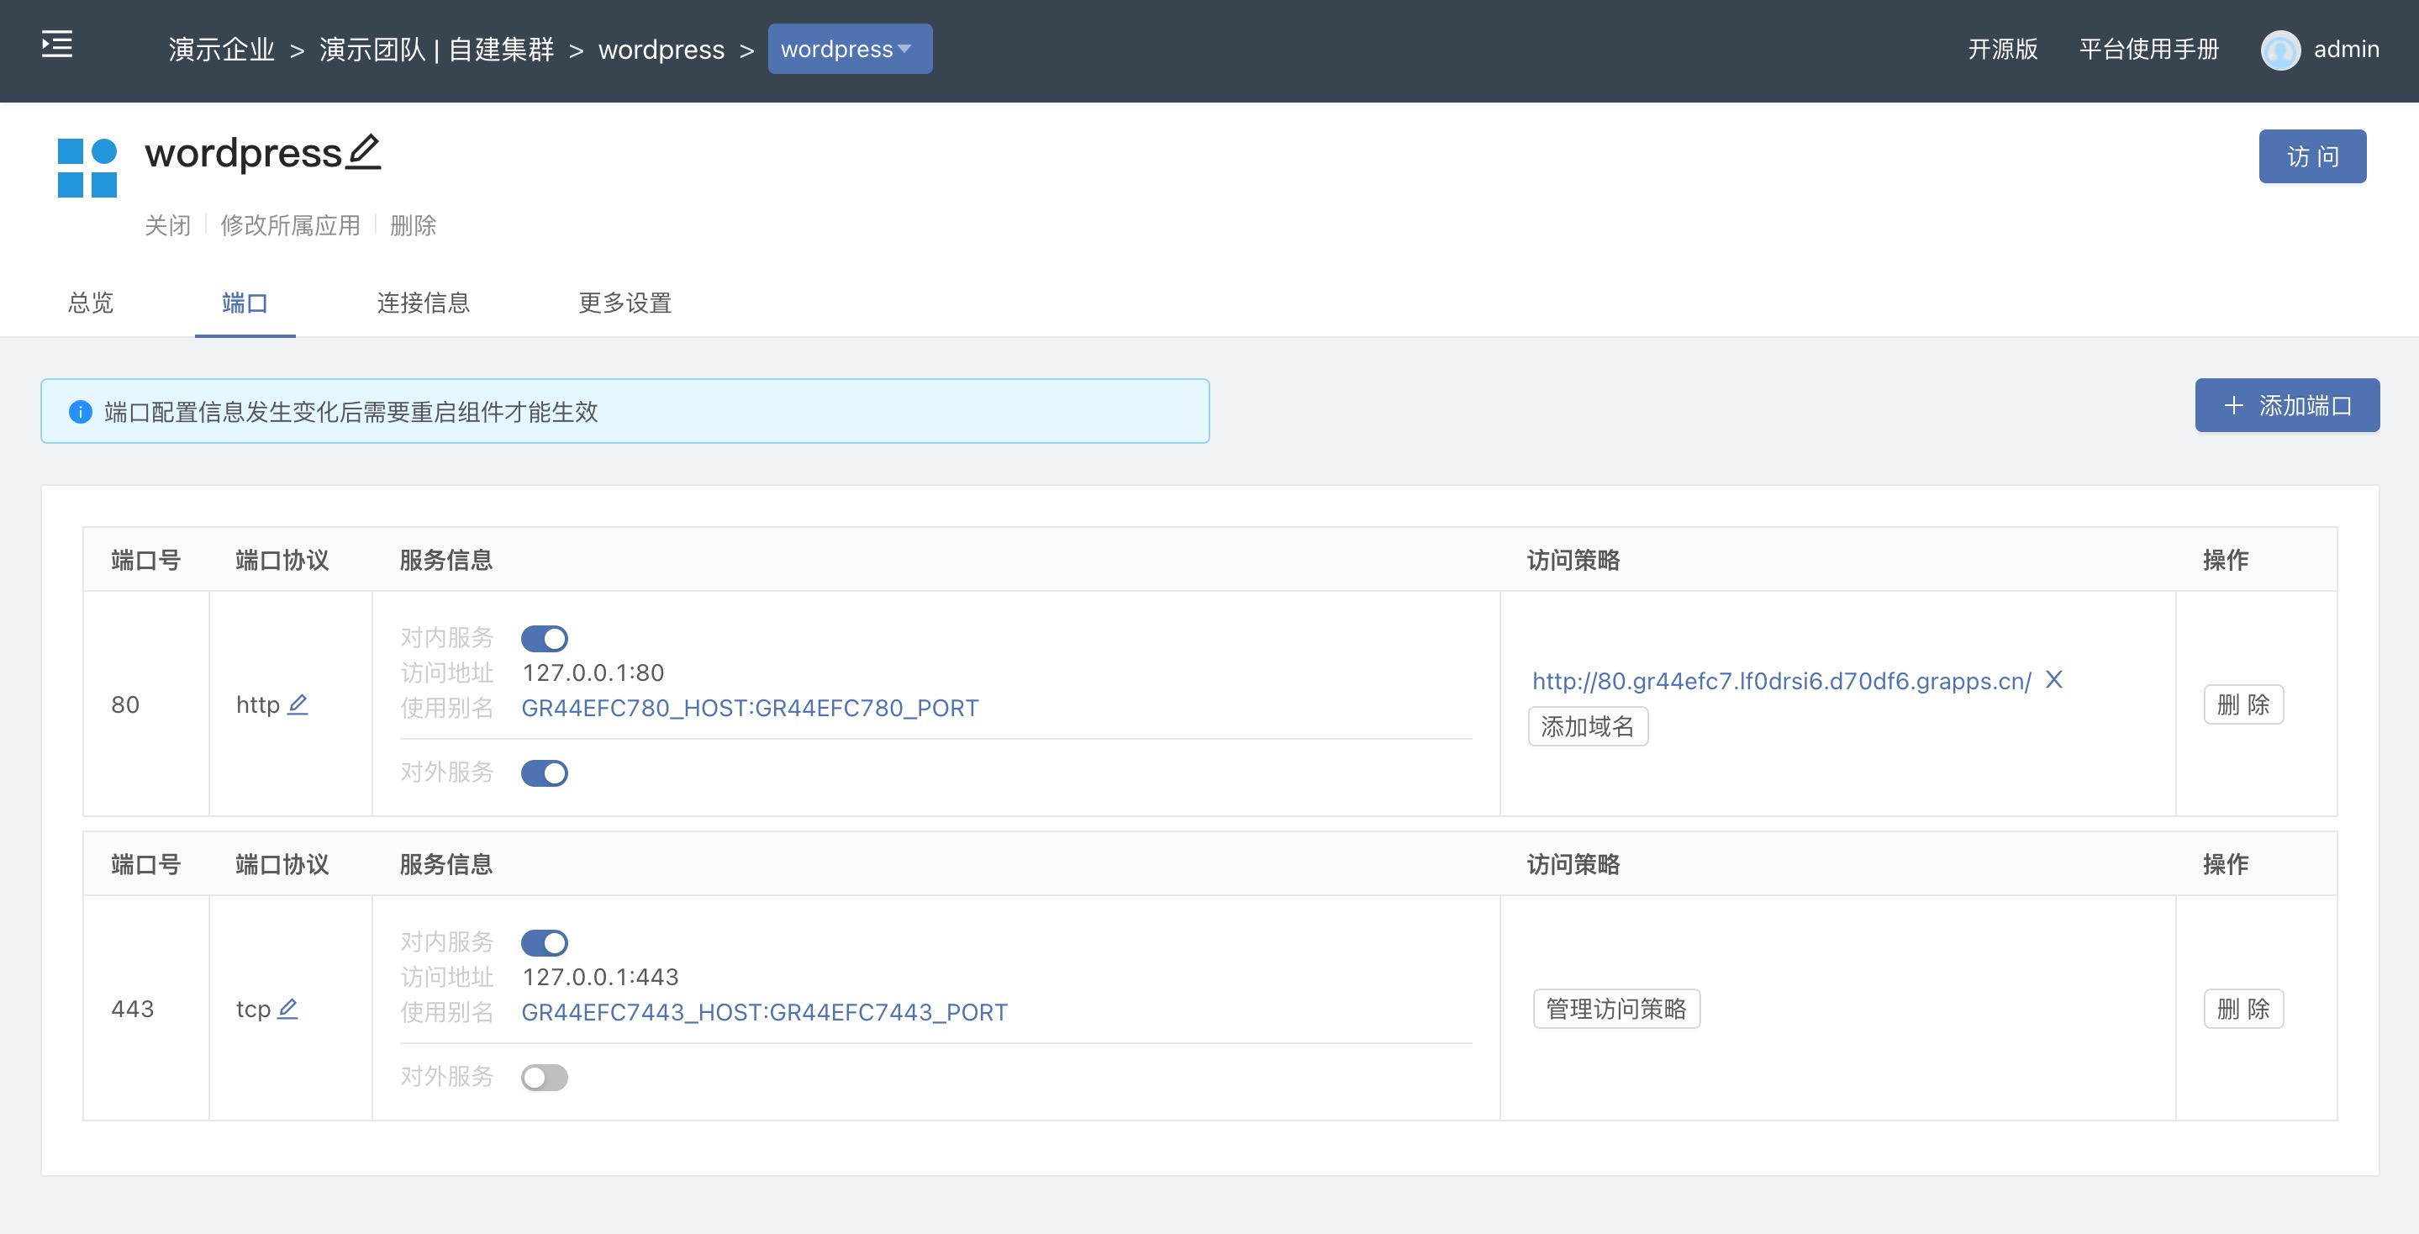The image size is (2419, 1234).
Task: Toggle internal service for port 443
Action: point(544,943)
